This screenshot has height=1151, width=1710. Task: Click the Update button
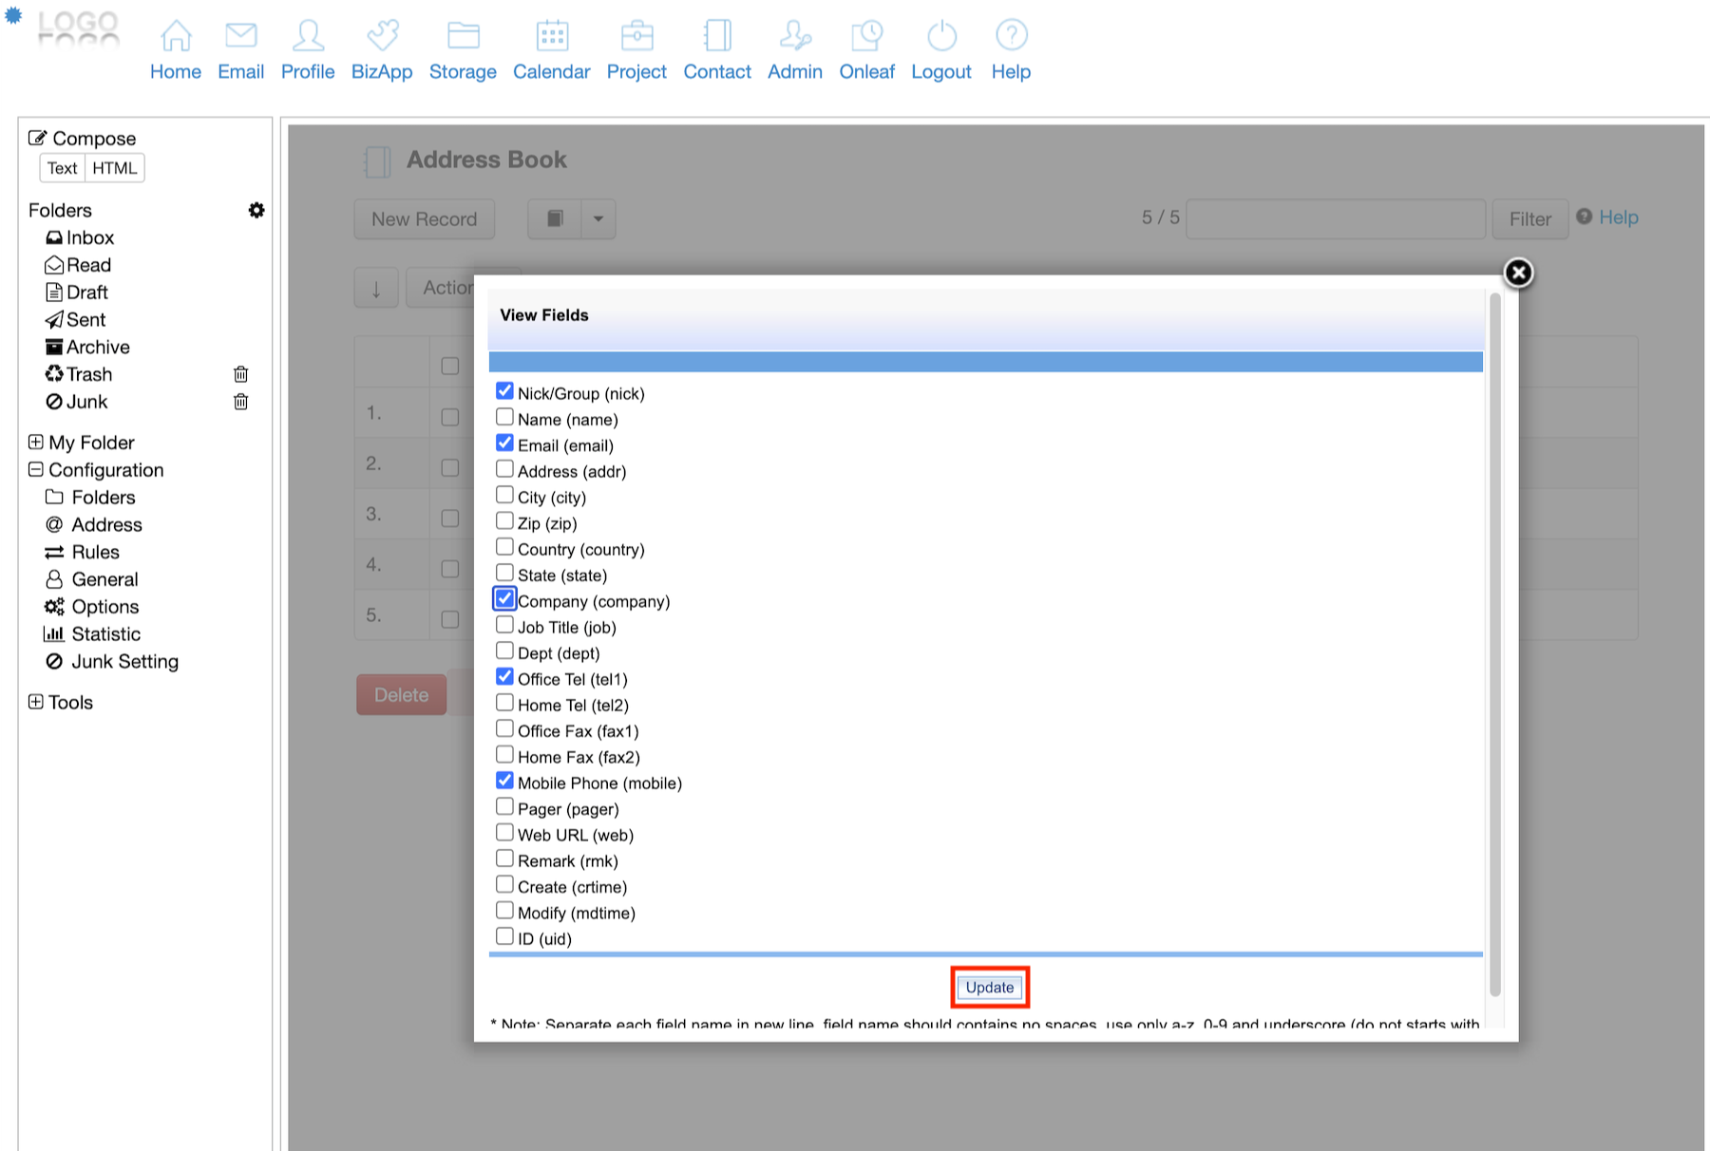click(989, 988)
